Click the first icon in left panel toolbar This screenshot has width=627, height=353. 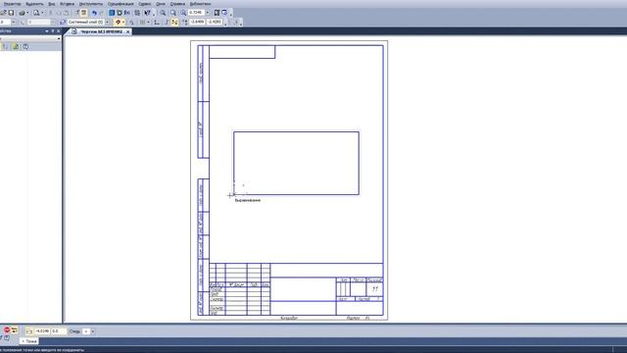tap(5, 46)
